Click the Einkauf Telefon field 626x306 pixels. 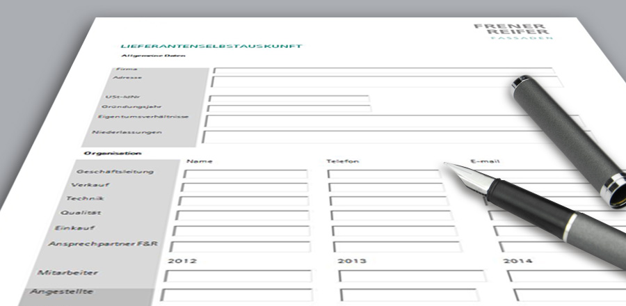click(x=395, y=231)
